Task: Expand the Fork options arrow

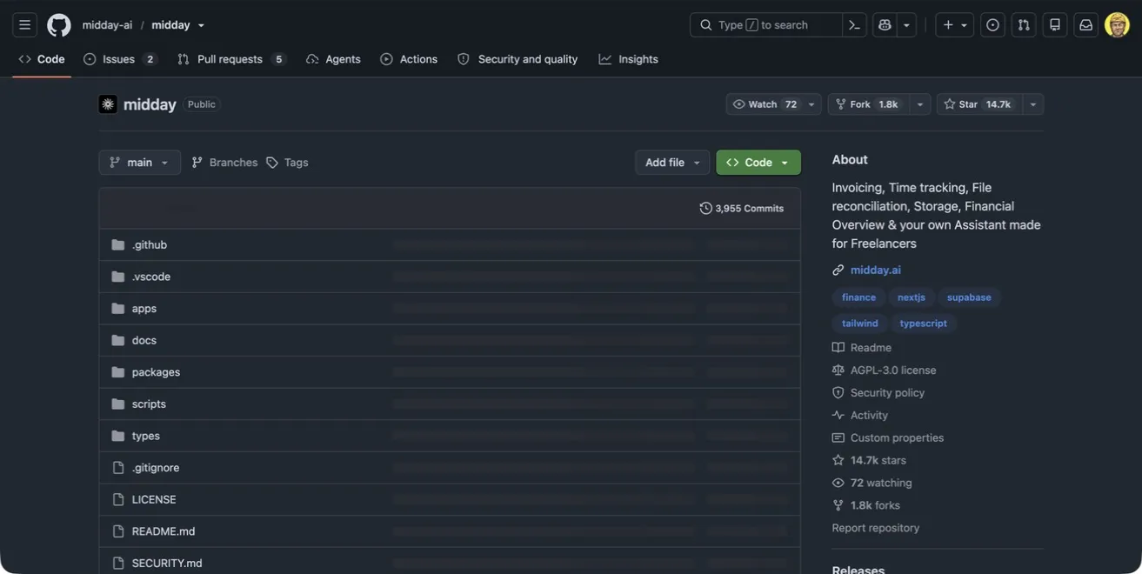Action: tap(919, 104)
